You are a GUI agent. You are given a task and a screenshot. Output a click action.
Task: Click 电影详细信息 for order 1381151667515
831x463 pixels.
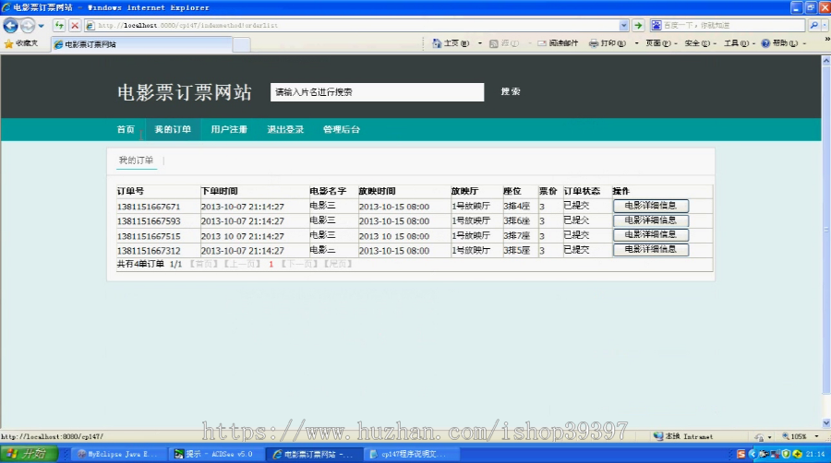[651, 234]
